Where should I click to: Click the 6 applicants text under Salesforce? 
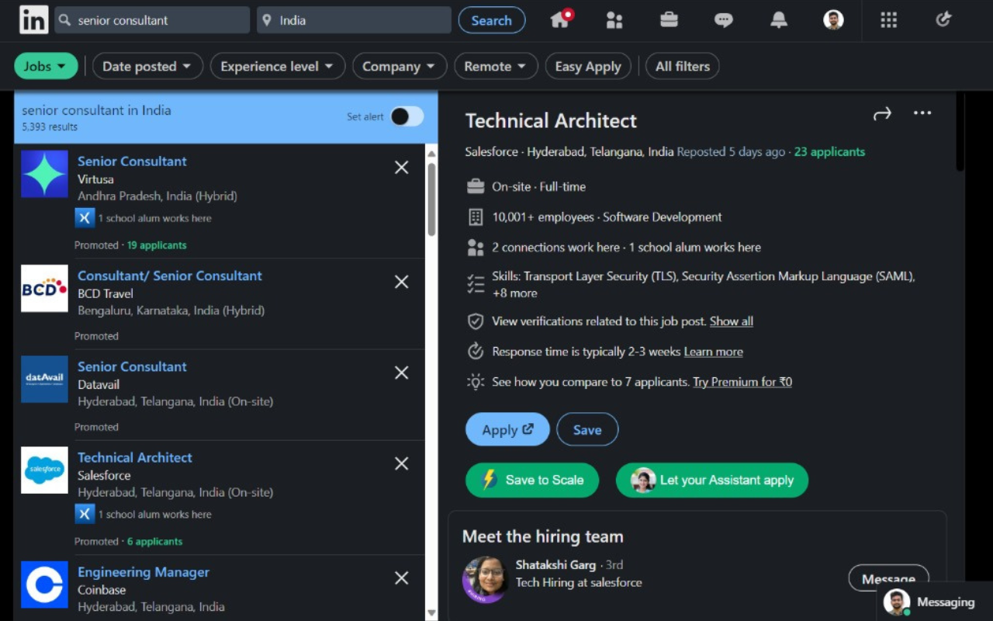click(x=155, y=542)
